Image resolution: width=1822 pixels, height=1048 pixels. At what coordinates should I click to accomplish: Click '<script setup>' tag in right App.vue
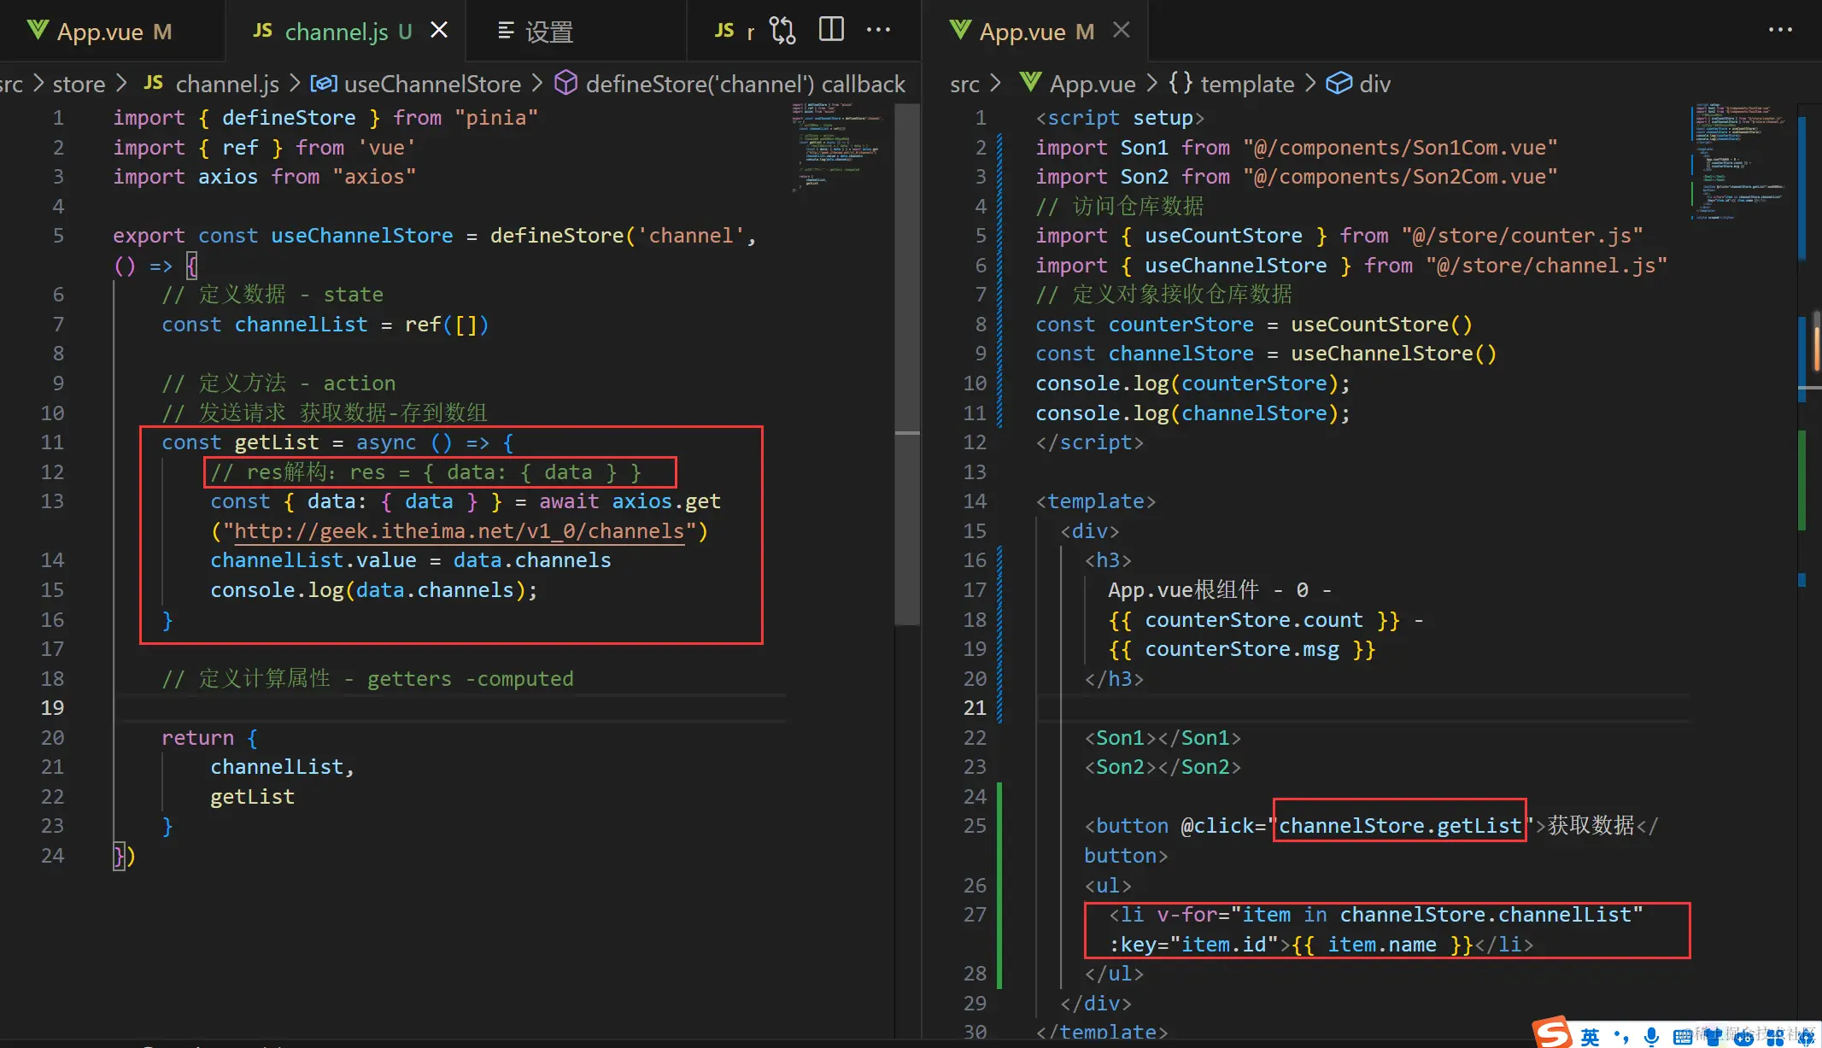tap(1120, 118)
